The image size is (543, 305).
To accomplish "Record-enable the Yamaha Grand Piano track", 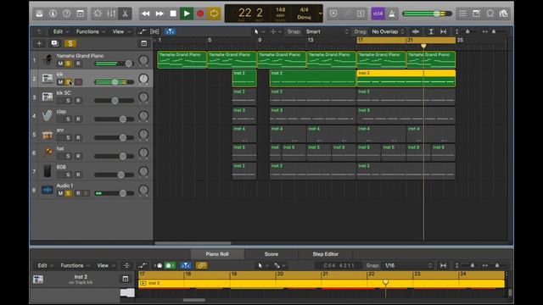I will coord(78,64).
